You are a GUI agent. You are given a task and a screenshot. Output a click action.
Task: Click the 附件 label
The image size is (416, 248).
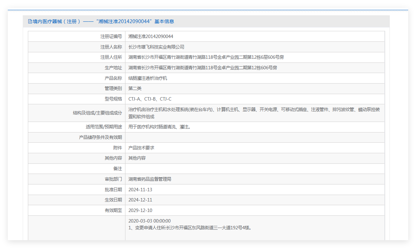pyautogui.click(x=118, y=148)
